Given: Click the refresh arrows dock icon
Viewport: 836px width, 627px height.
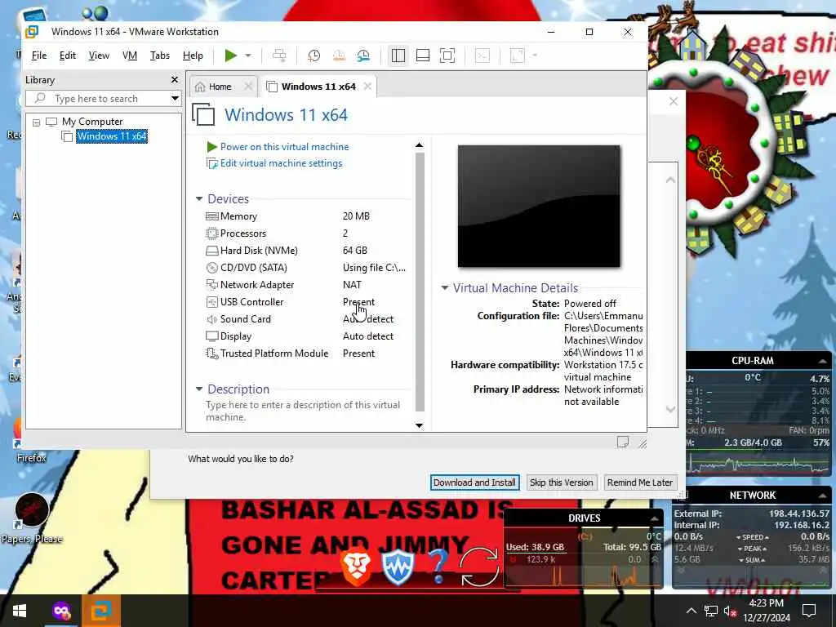Looking at the screenshot, I should pos(479,567).
